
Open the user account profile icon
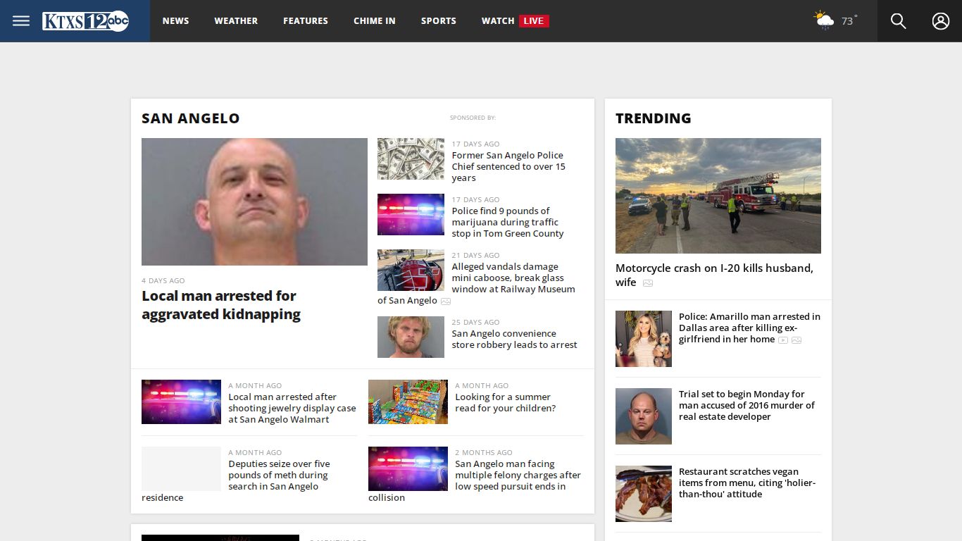941,21
